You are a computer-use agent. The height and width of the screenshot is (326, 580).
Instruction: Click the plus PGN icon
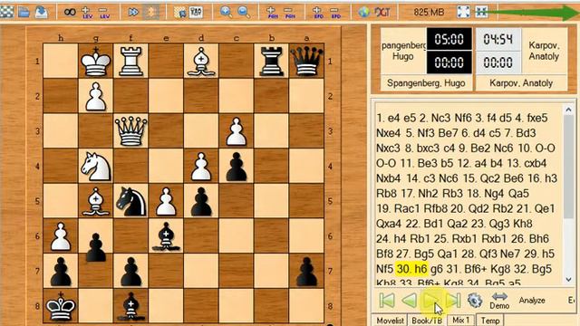pyautogui.click(x=272, y=12)
